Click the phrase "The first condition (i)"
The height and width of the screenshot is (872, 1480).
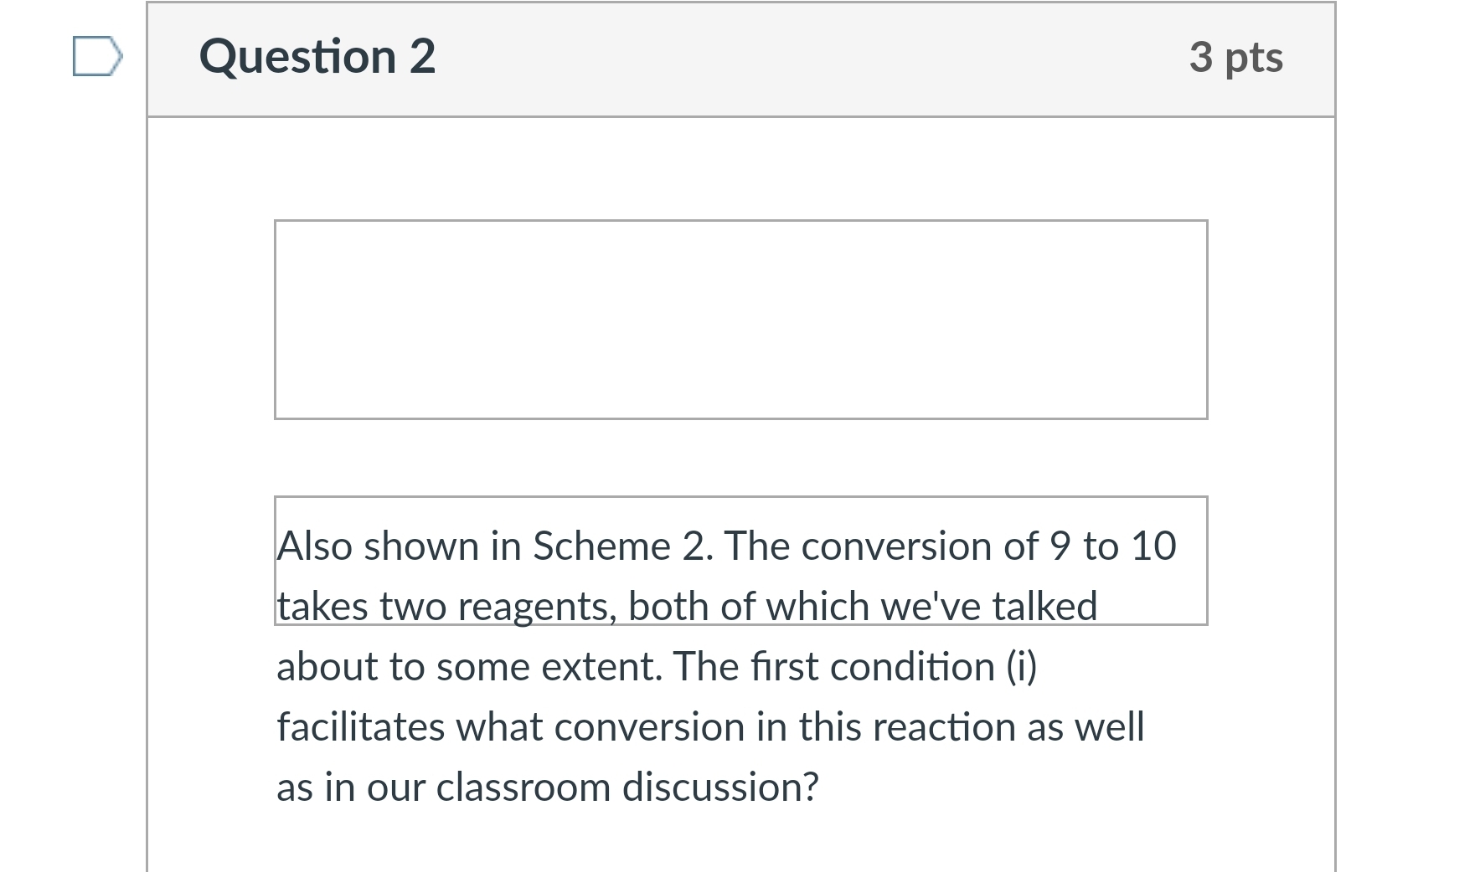(854, 667)
